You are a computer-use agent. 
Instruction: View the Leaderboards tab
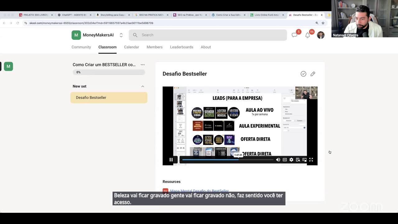pos(182,47)
